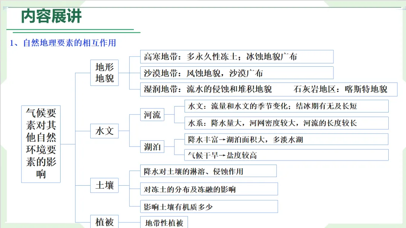Click the 地带性植被 box

(164, 222)
